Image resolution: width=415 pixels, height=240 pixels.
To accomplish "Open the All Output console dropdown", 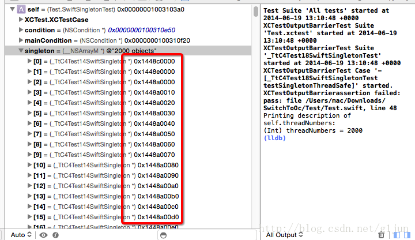I will [284, 235].
